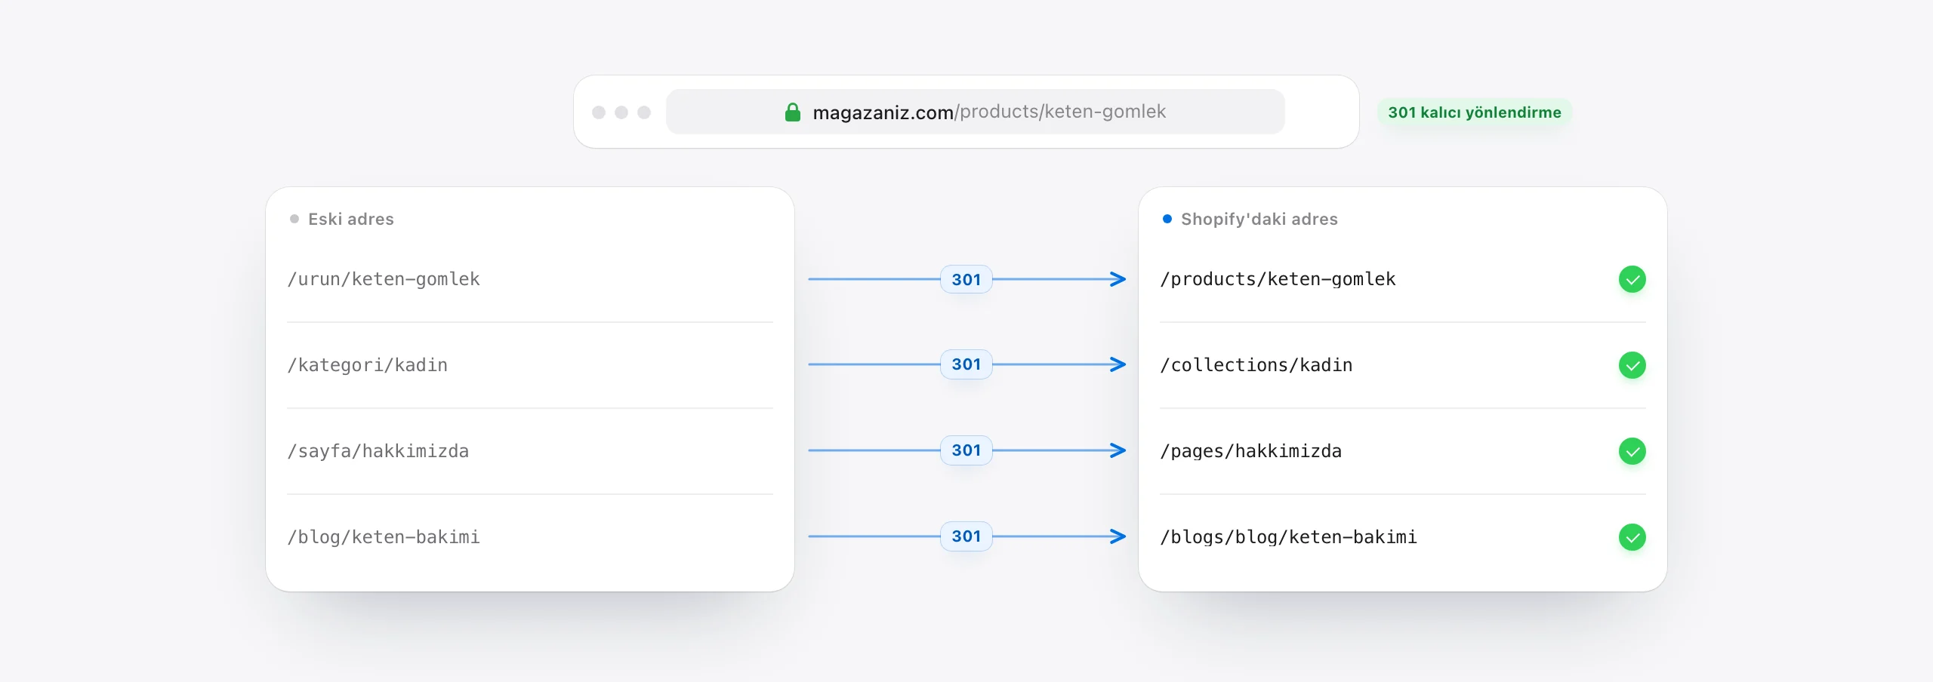Click the "301 kalıcı yönlendirme" green badge
The height and width of the screenshot is (682, 1933).
point(1474,112)
